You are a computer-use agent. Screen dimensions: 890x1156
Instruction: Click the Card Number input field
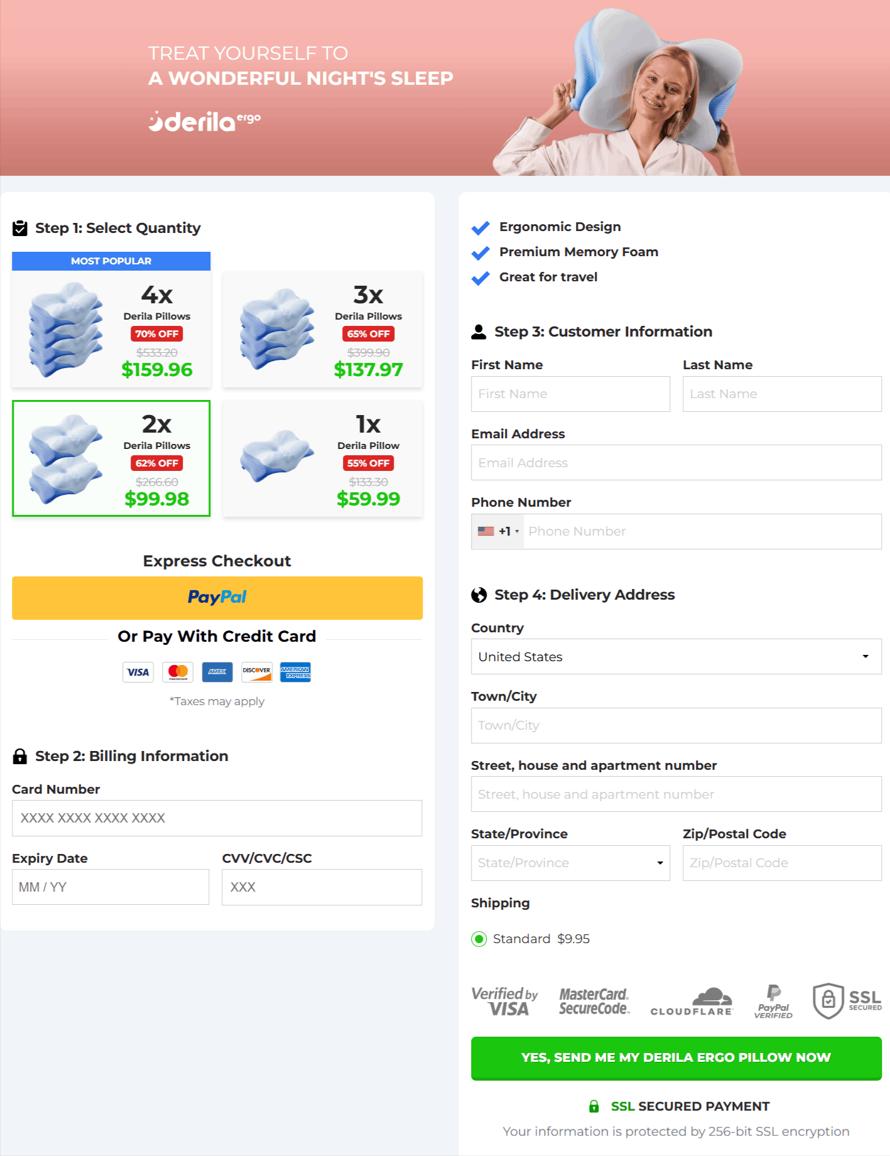point(217,818)
